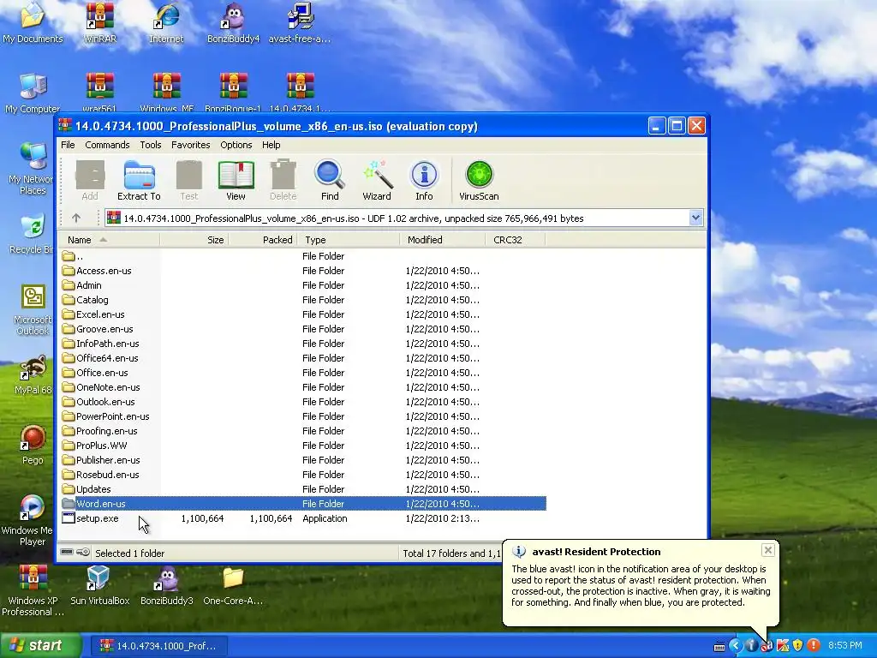Screen dimensions: 877x658
Task: Select the Sun VirtualBox desktop icon
Action: coord(99,586)
